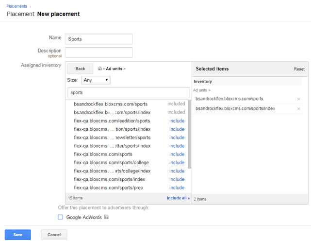
Task: Select bsandrockflex.bloxcms.com/sports in search results
Action: click(111, 104)
